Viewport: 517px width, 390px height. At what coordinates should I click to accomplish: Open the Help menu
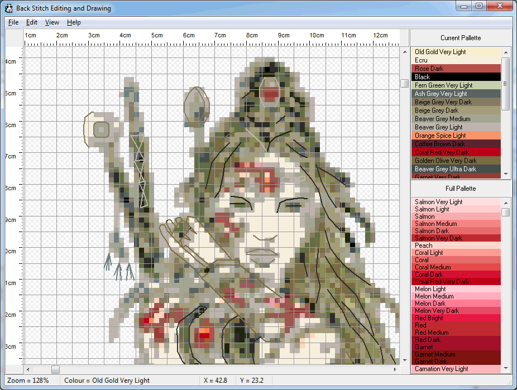(74, 22)
